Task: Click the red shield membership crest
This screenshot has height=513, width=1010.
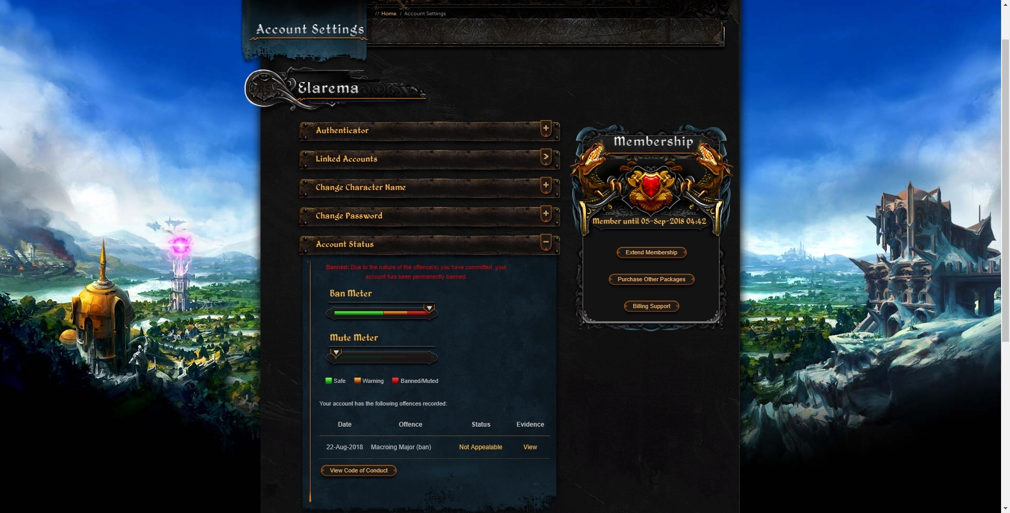Action: [651, 185]
